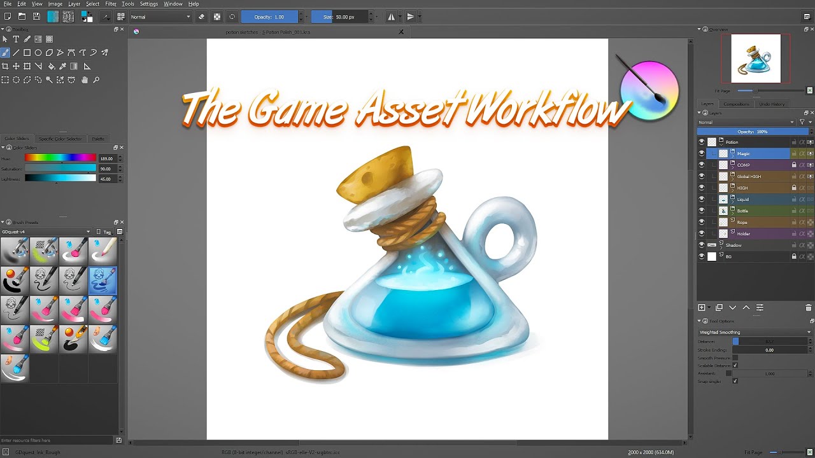Delete the layer with the trash icon

[807, 308]
